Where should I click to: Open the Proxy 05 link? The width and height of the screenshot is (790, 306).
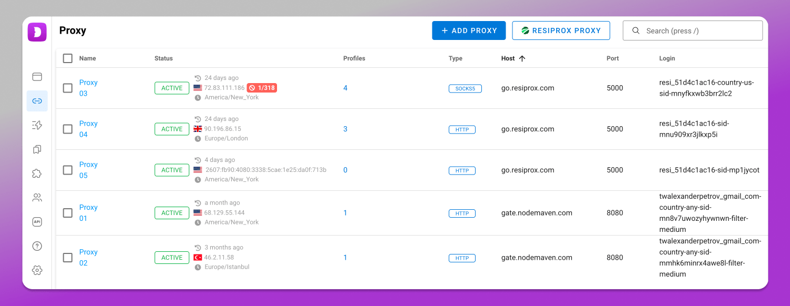[88, 170]
